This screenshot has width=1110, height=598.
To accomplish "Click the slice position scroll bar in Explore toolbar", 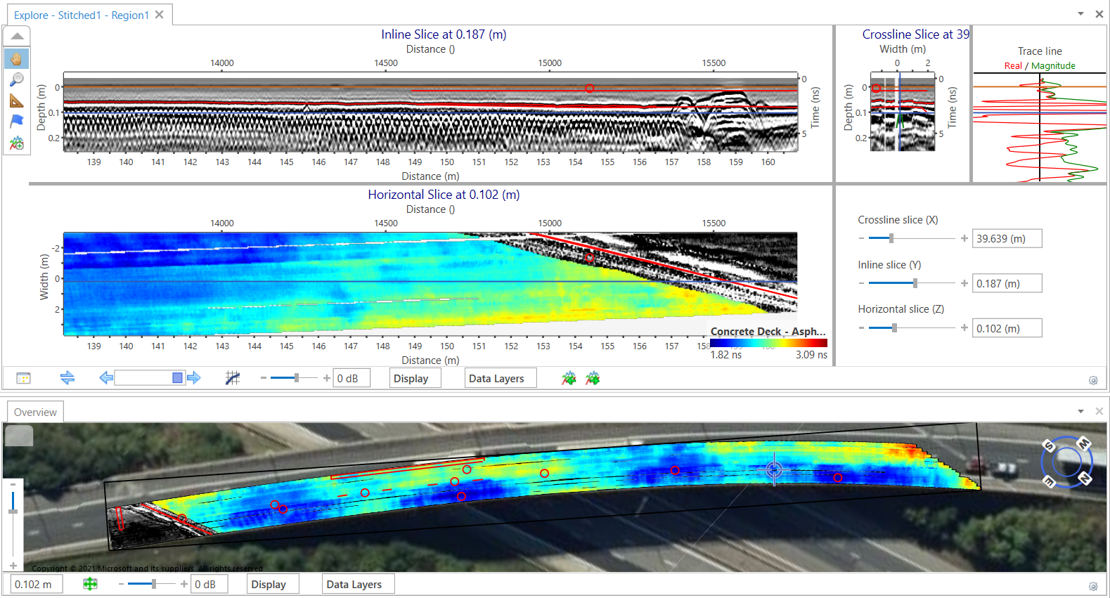I will pos(150,378).
